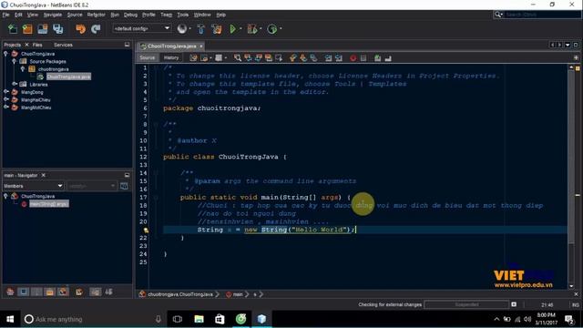Screen dimensions: 583x328
Task: Select main(String[] args) in Navigator
Action: pos(49,204)
